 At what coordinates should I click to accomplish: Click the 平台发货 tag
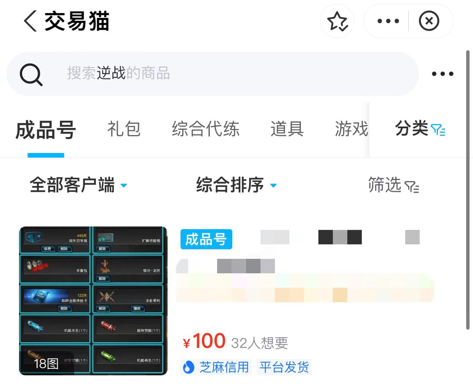pos(284,367)
